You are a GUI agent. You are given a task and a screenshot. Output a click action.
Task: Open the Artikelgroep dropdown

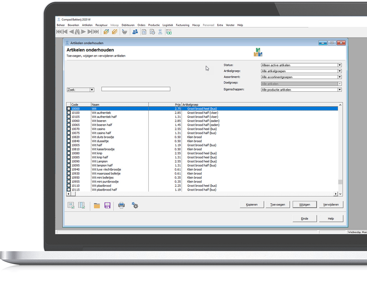click(301, 71)
